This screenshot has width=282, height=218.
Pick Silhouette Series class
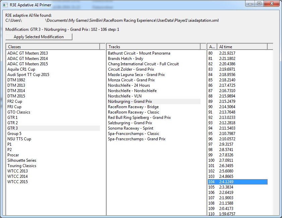(53, 160)
